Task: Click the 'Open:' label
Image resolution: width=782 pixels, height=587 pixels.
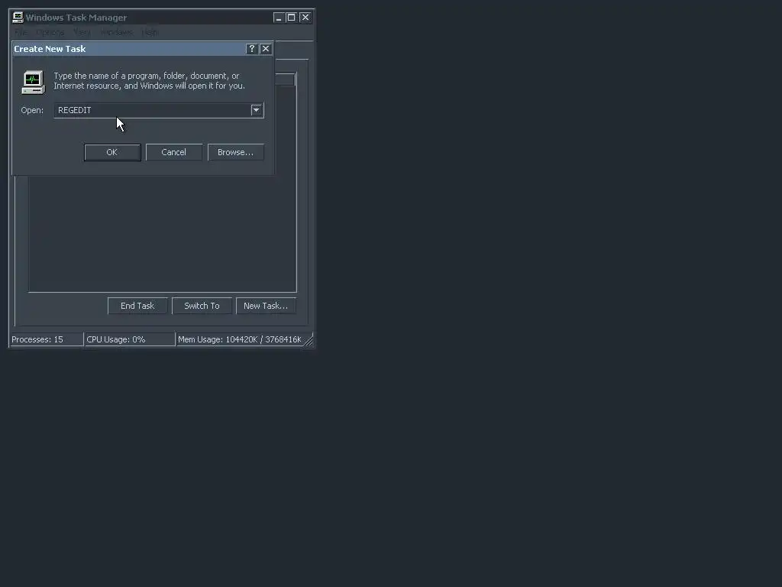Action: click(x=32, y=110)
